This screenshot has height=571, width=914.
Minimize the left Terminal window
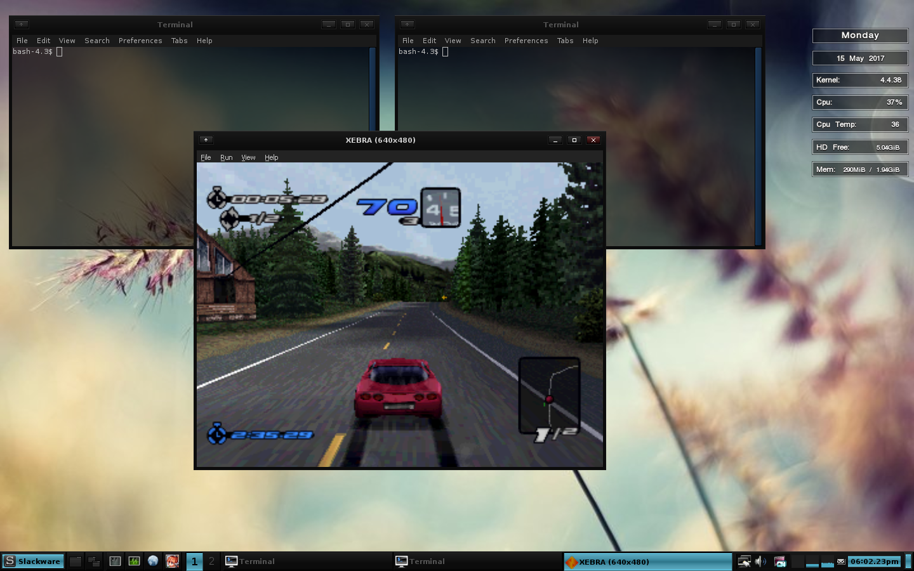point(329,25)
